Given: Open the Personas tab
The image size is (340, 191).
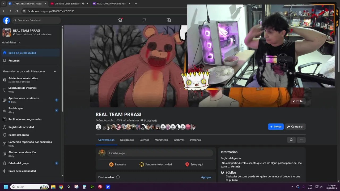Looking at the screenshot, I should pyautogui.click(x=195, y=140).
